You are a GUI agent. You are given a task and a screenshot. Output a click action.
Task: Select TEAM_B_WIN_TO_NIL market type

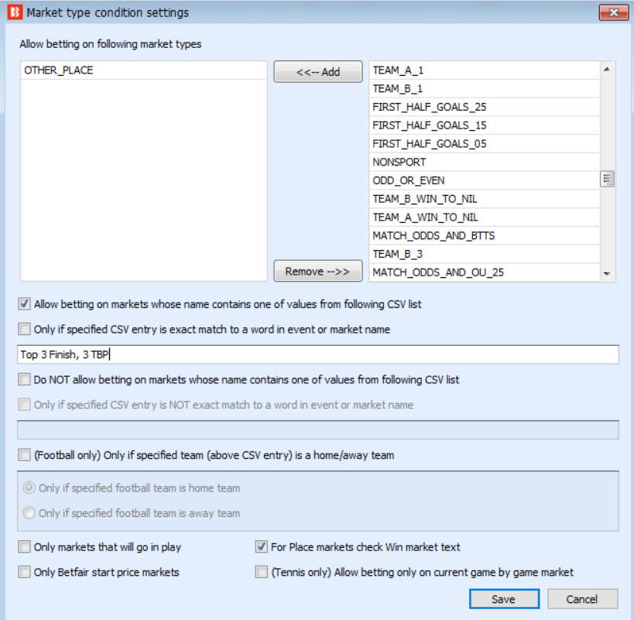click(484, 199)
